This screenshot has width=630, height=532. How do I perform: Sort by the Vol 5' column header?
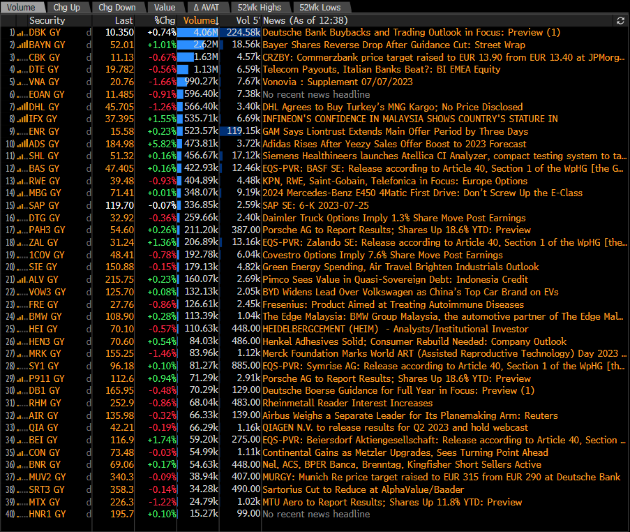248,20
